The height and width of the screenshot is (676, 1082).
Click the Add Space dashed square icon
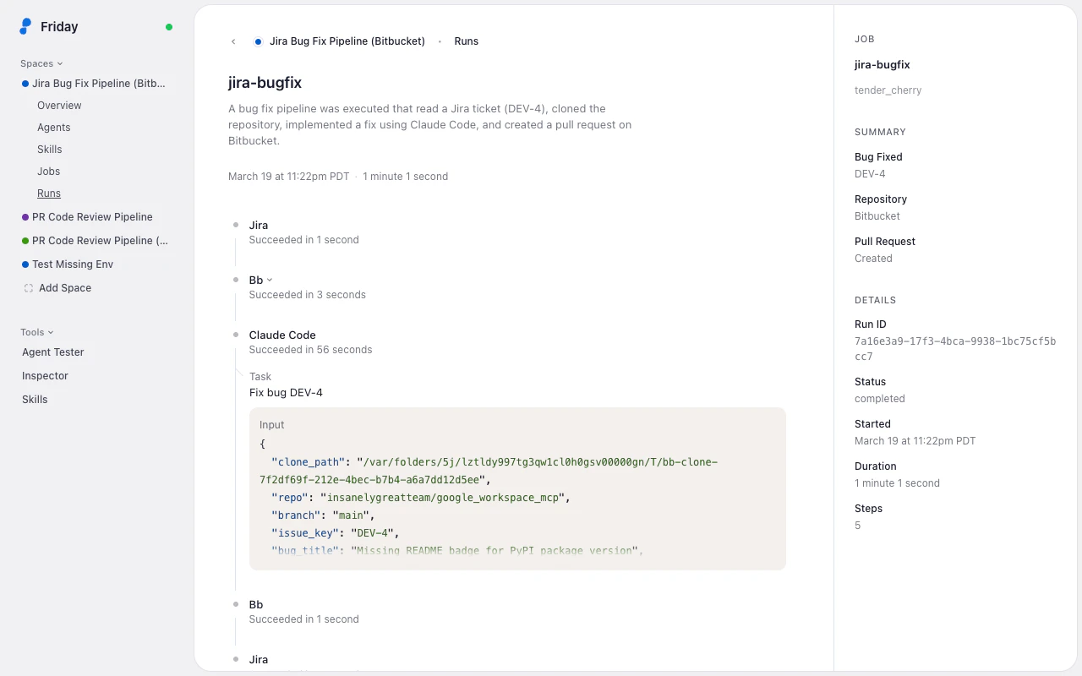point(28,288)
